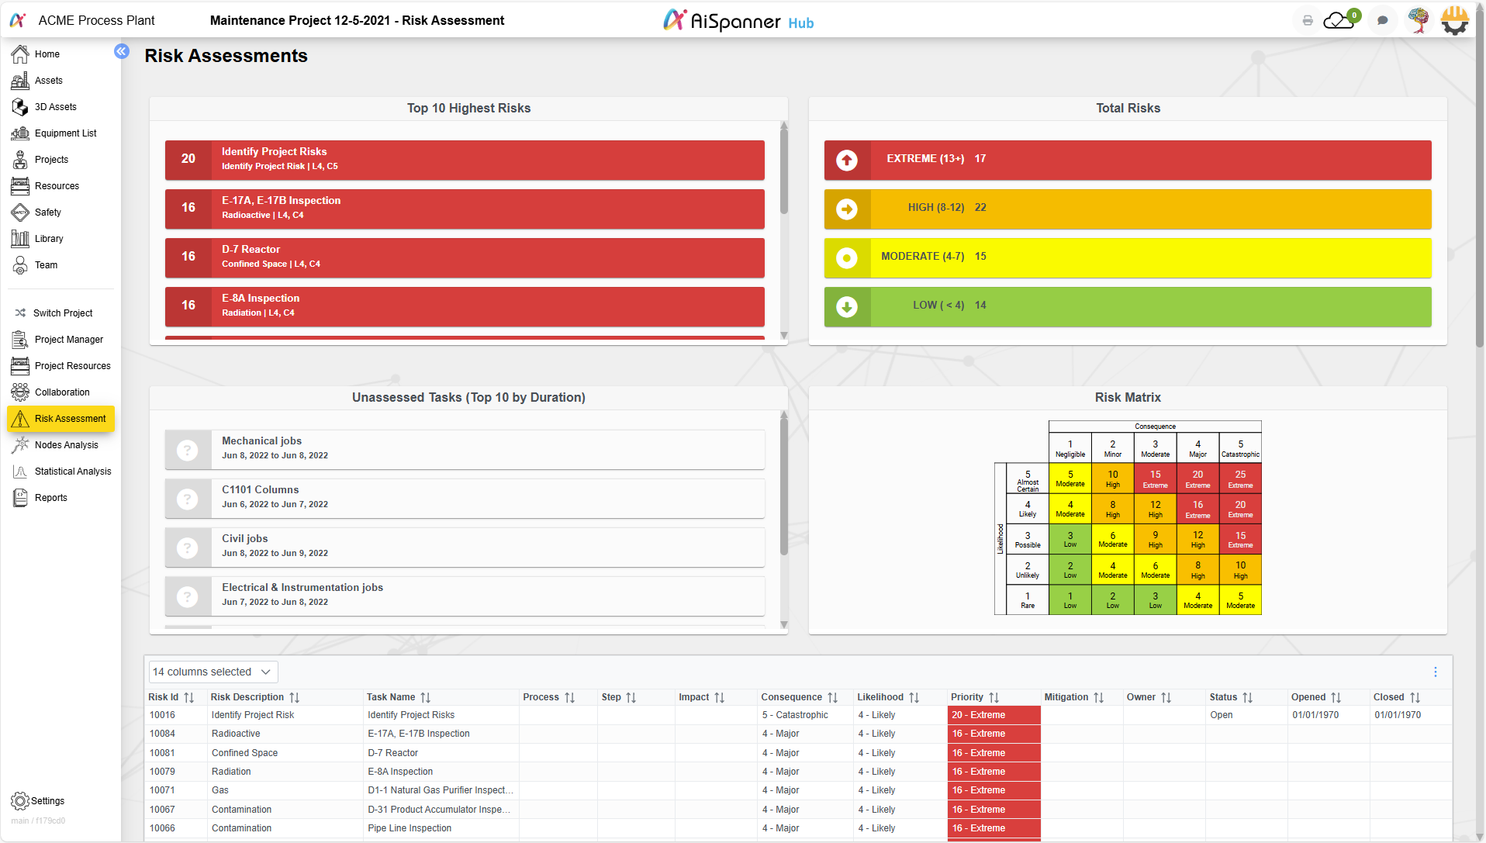
Task: Print the risk assessment report
Action: tap(1308, 20)
